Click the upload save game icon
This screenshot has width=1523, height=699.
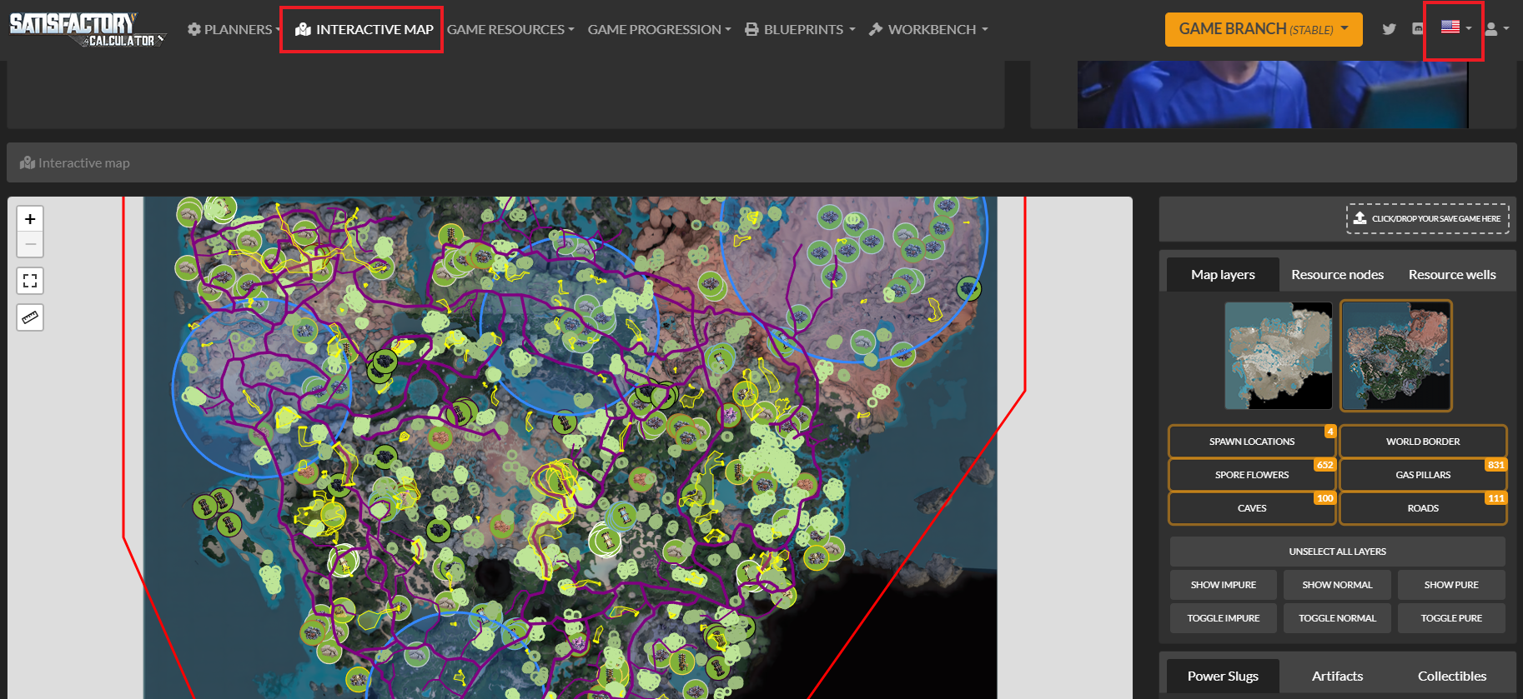click(x=1360, y=218)
